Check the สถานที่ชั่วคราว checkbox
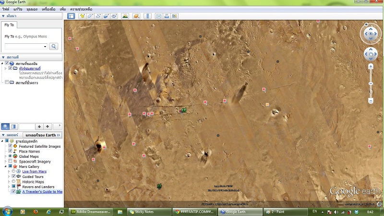Screen dimensions: 384x216 coord(7,82)
